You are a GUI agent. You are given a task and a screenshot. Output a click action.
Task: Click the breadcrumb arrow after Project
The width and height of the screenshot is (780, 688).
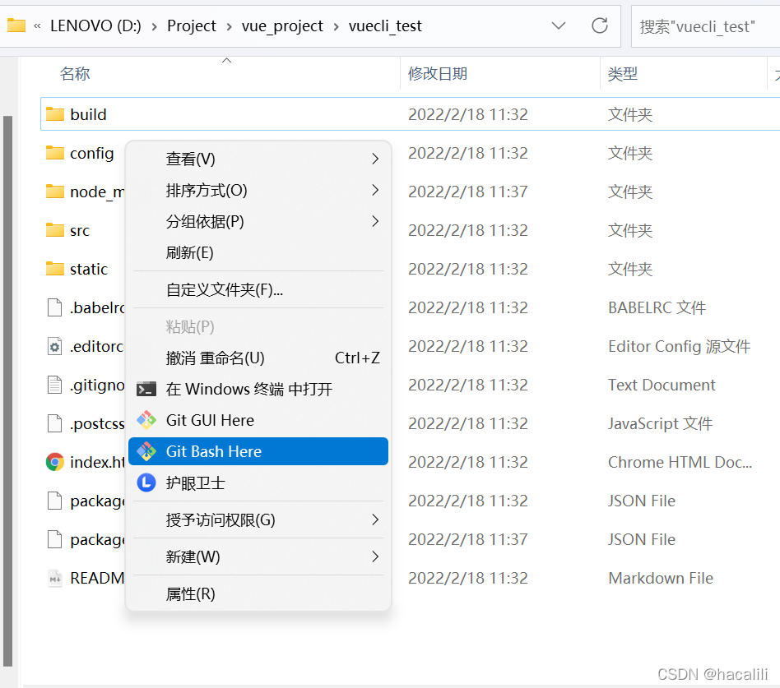(x=230, y=26)
